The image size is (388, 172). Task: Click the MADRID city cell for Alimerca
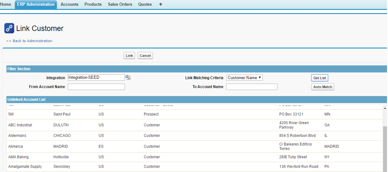61,146
